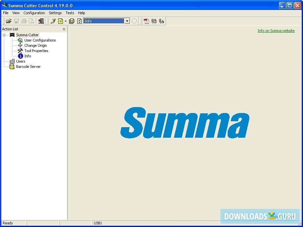Open the Info combo box dropdown arrow
Image resolution: width=303 pixels, height=227 pixels.
pos(127,21)
